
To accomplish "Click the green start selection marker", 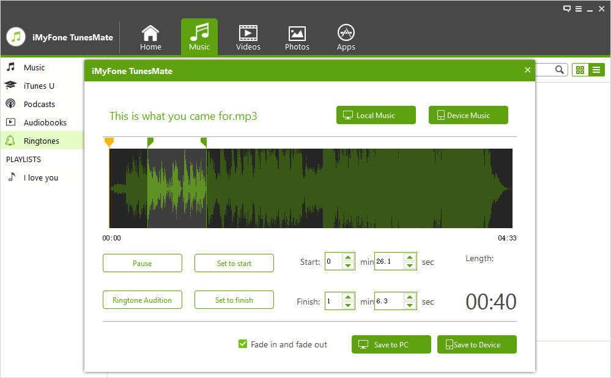I will (x=150, y=143).
